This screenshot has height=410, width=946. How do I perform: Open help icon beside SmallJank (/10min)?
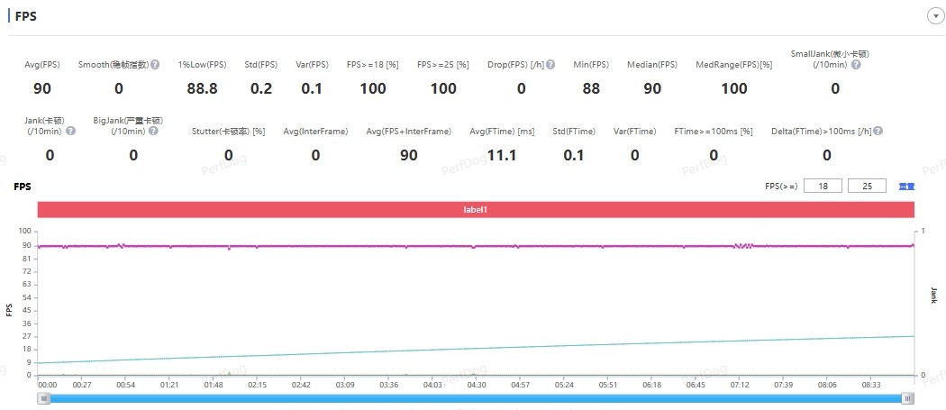point(856,65)
